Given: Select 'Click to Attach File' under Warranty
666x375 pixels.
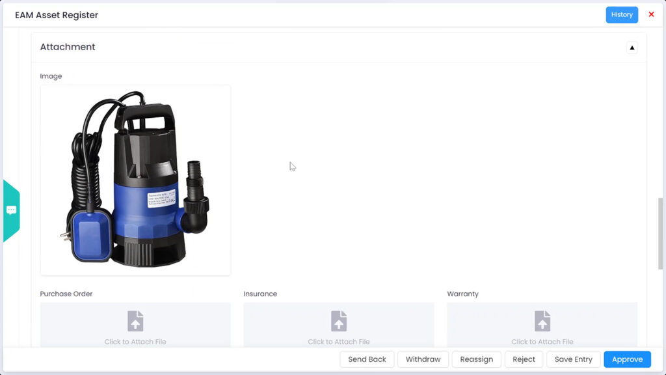Looking at the screenshot, I should [542, 342].
